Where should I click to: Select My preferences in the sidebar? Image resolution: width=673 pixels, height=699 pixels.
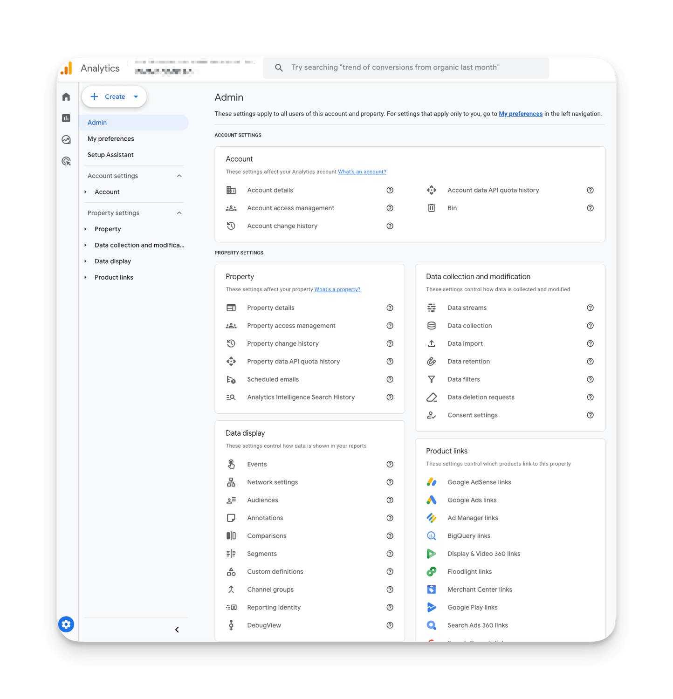point(111,139)
